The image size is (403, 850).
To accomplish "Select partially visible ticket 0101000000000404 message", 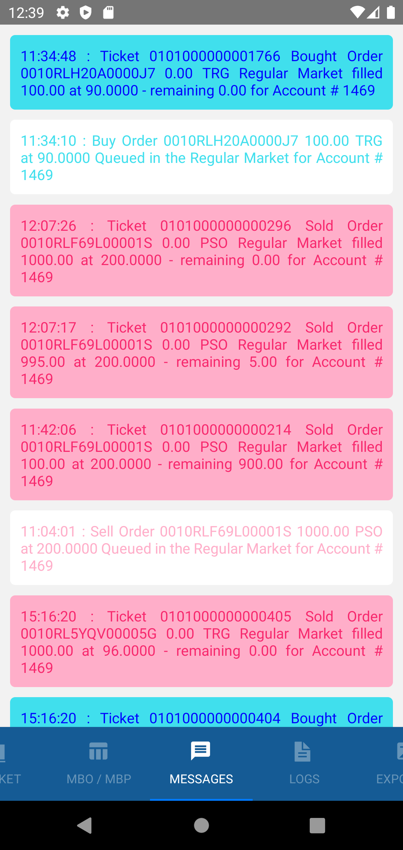I will tap(201, 713).
